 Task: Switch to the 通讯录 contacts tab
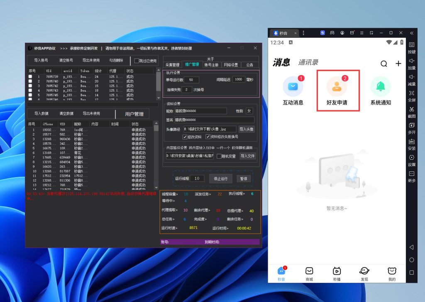[x=308, y=63]
